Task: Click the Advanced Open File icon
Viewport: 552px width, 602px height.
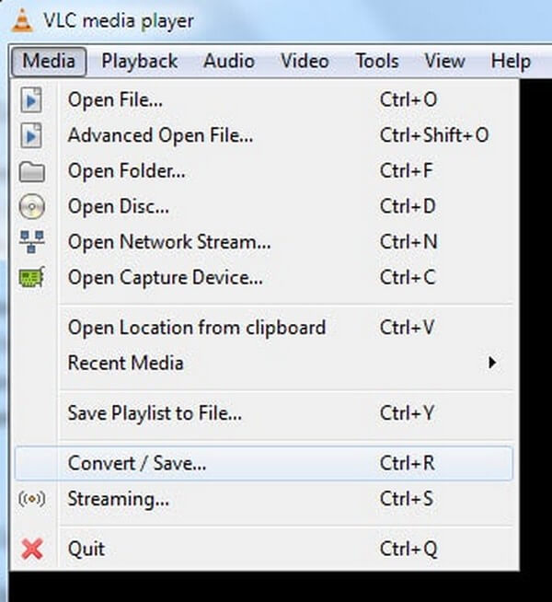Action: pos(32,135)
